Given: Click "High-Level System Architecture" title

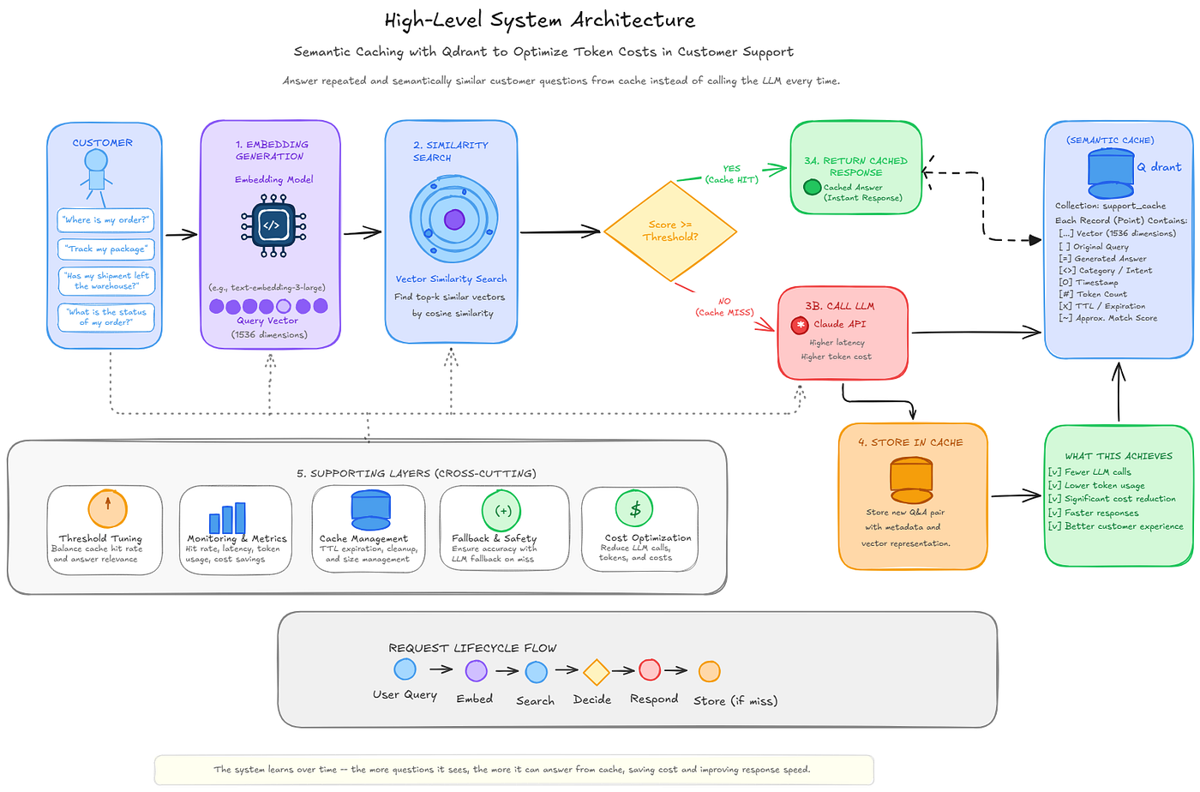Looking at the screenshot, I should tap(540, 20).
